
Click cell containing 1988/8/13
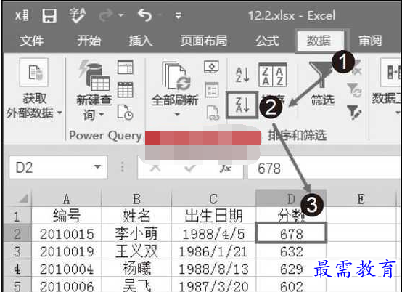coord(213,269)
